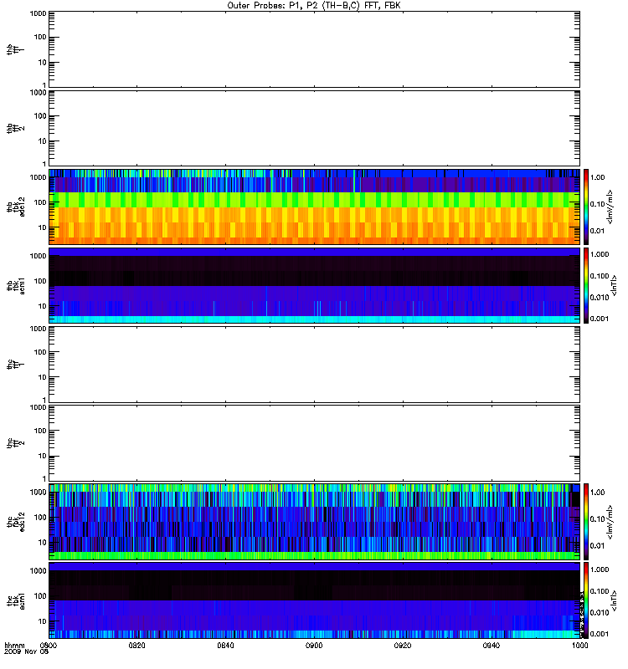Click the thb fbk edc12 spectrogram panel
Screen dimensions: 628x669
tap(314, 207)
